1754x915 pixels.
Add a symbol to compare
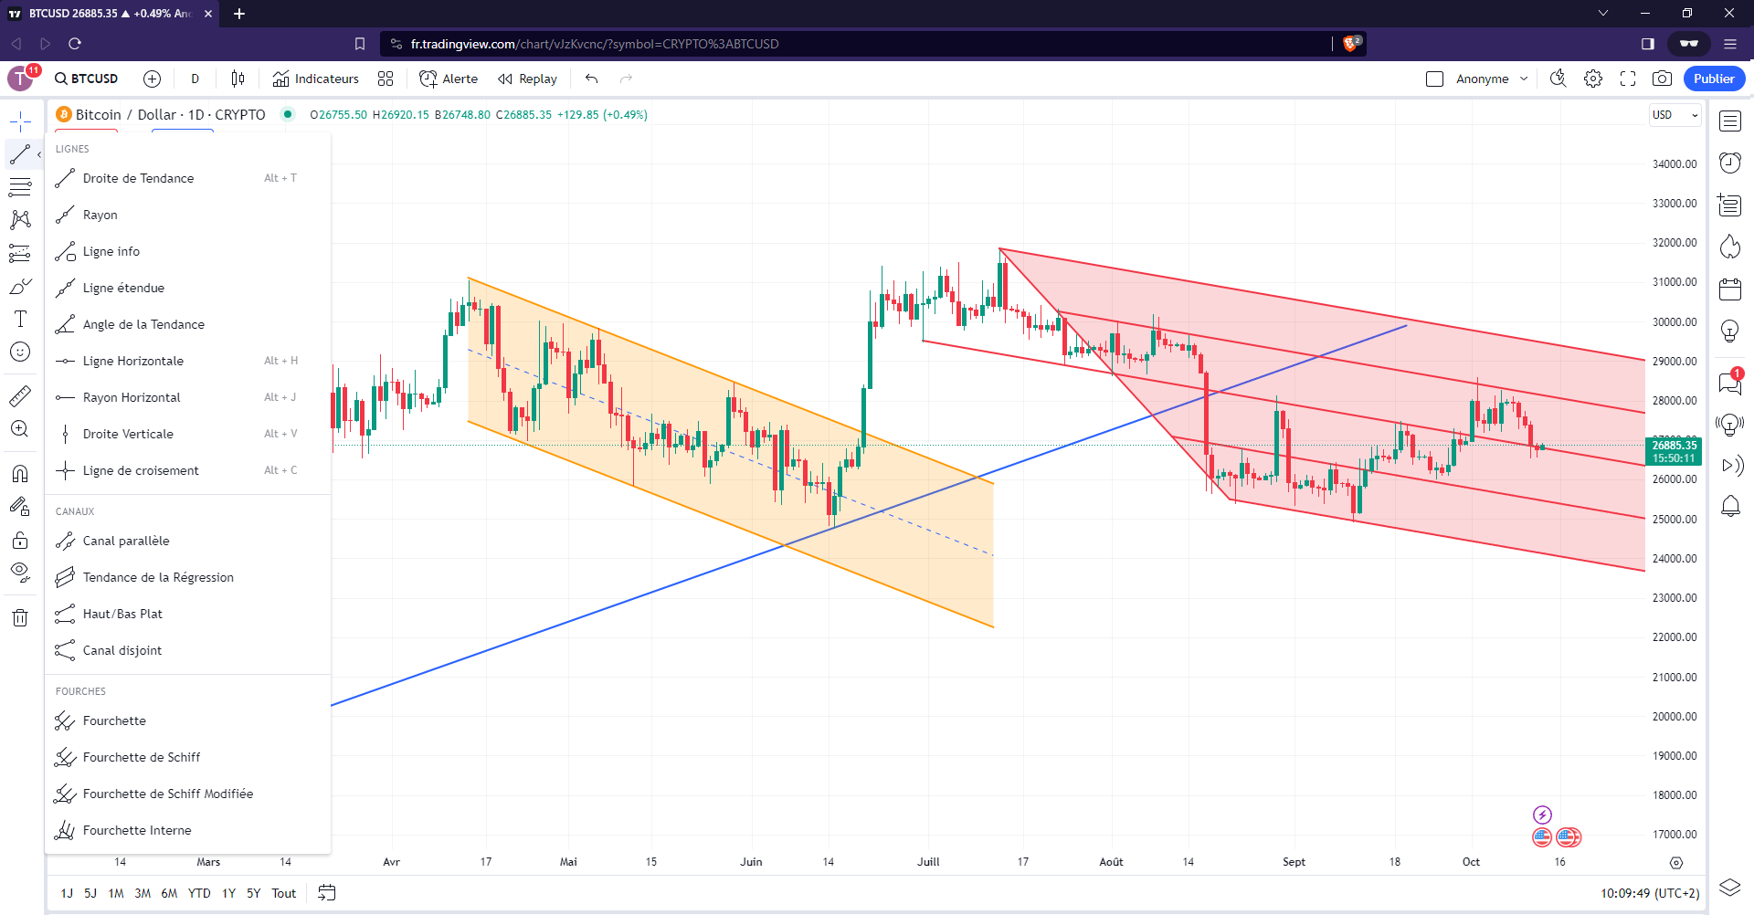pyautogui.click(x=153, y=79)
